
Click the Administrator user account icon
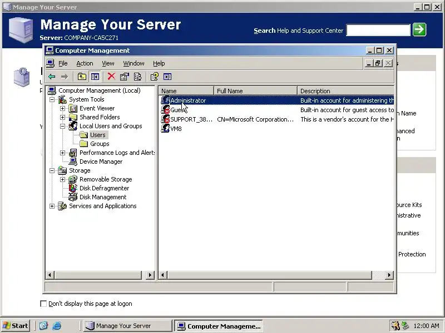tap(165, 100)
